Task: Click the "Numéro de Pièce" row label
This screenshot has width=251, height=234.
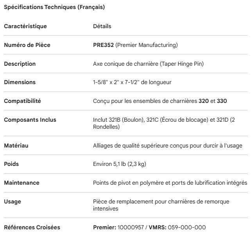Action: click(27, 45)
